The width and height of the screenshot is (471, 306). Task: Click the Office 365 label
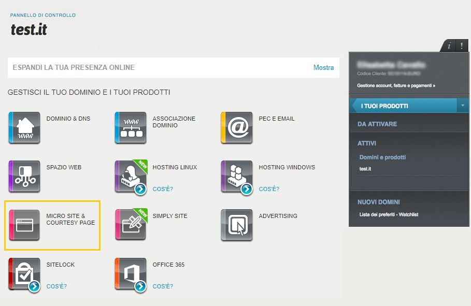click(x=168, y=265)
